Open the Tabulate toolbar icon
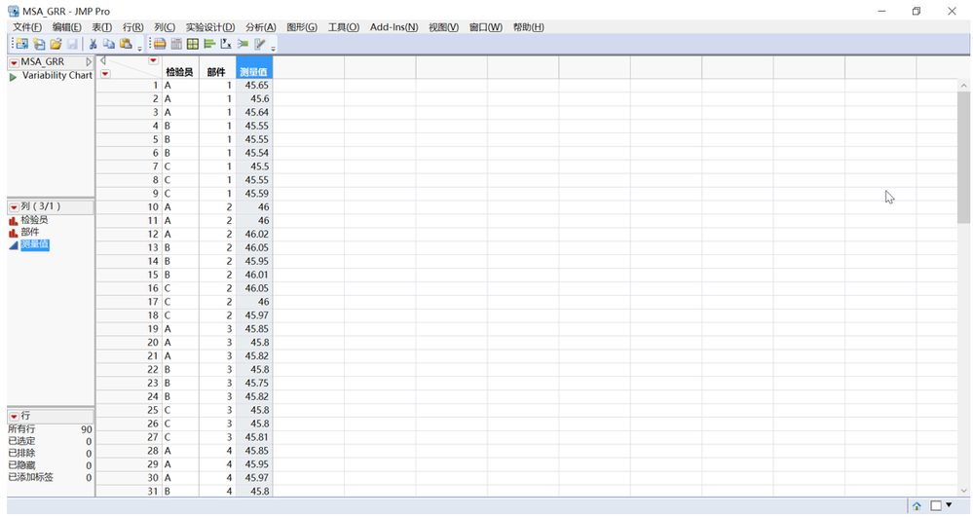 pyautogui.click(x=176, y=44)
